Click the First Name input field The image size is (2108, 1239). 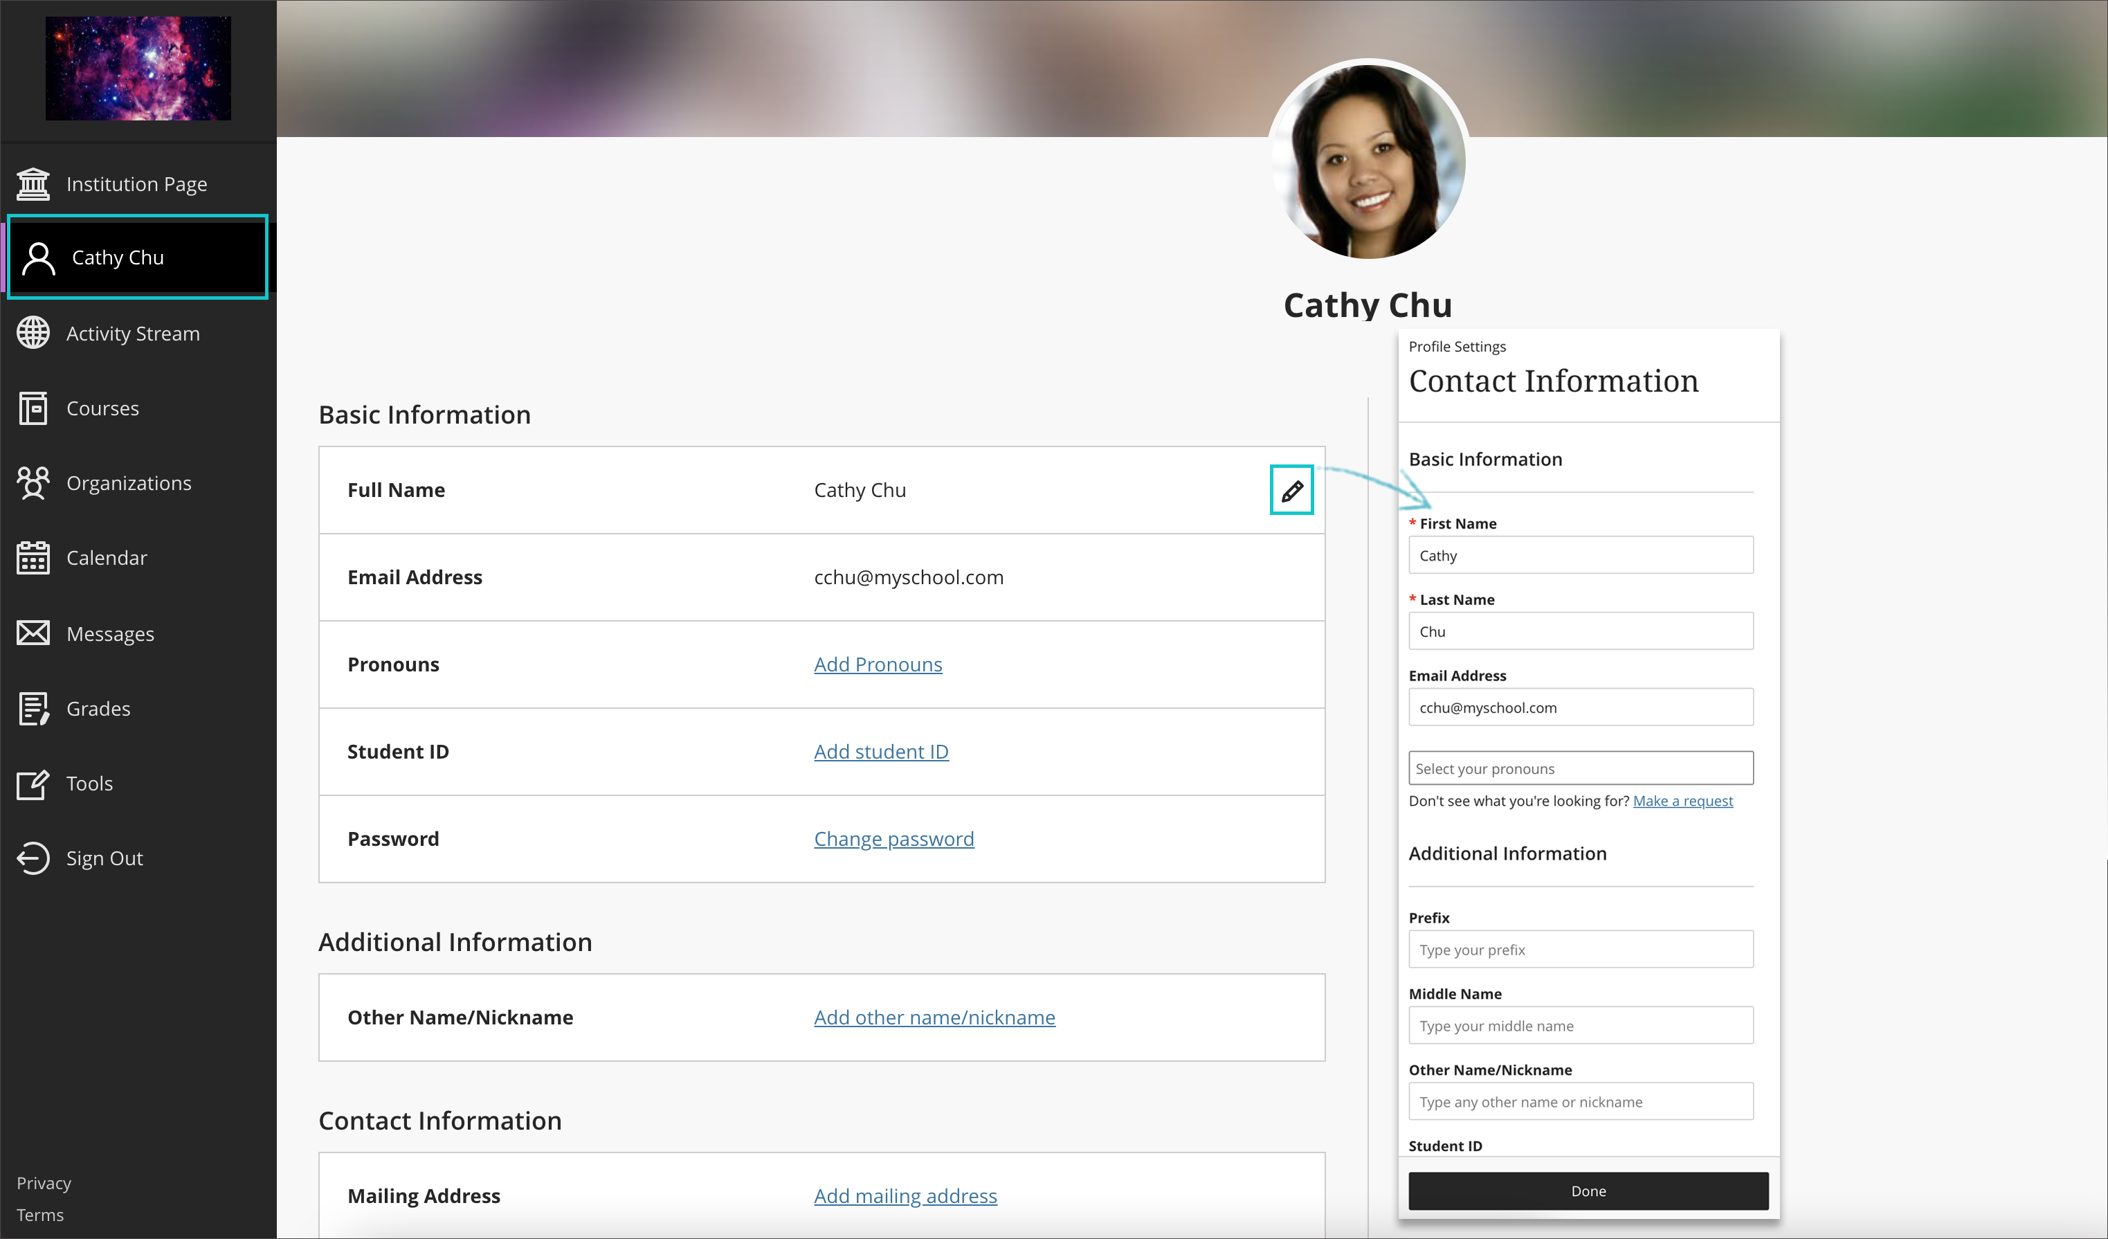(1580, 556)
